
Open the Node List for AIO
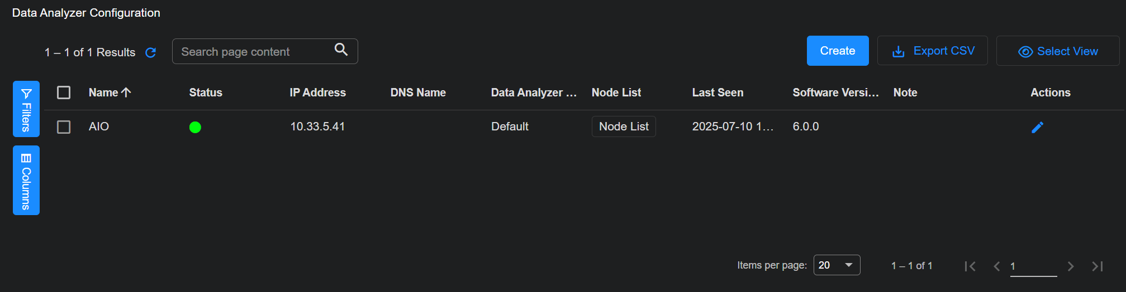(x=624, y=126)
